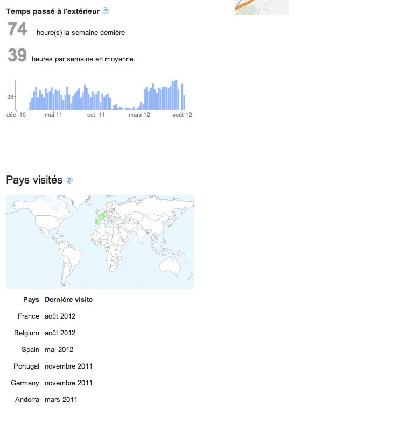Select the number 39 average value
Screen dimensions: 394x423
pyautogui.click(x=17, y=55)
